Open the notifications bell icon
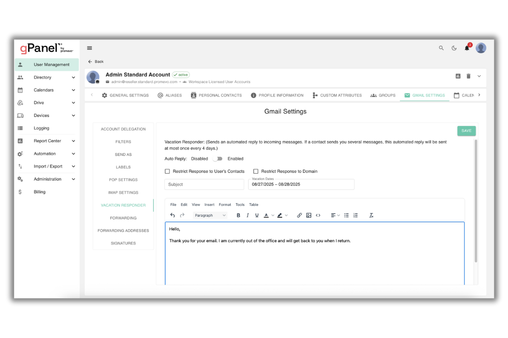Image resolution: width=508 pixels, height=338 pixels. click(x=467, y=48)
